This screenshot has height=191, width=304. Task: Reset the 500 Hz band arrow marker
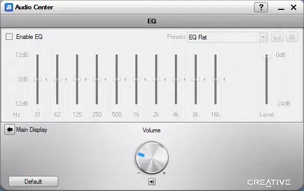point(125,79)
